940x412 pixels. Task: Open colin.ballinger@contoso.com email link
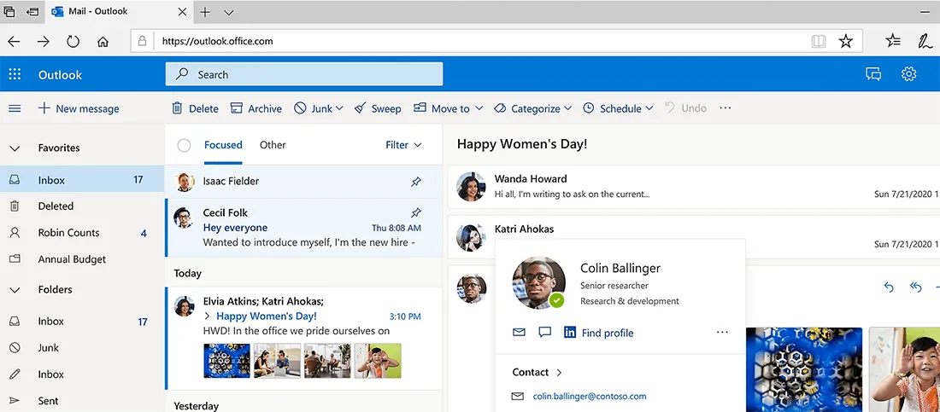(x=590, y=397)
